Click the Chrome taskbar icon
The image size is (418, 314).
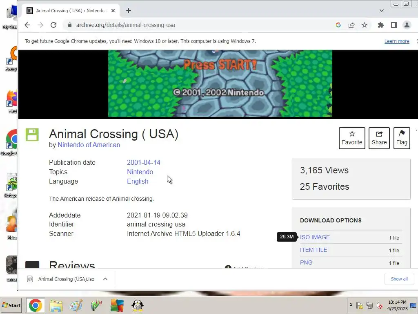36,305
